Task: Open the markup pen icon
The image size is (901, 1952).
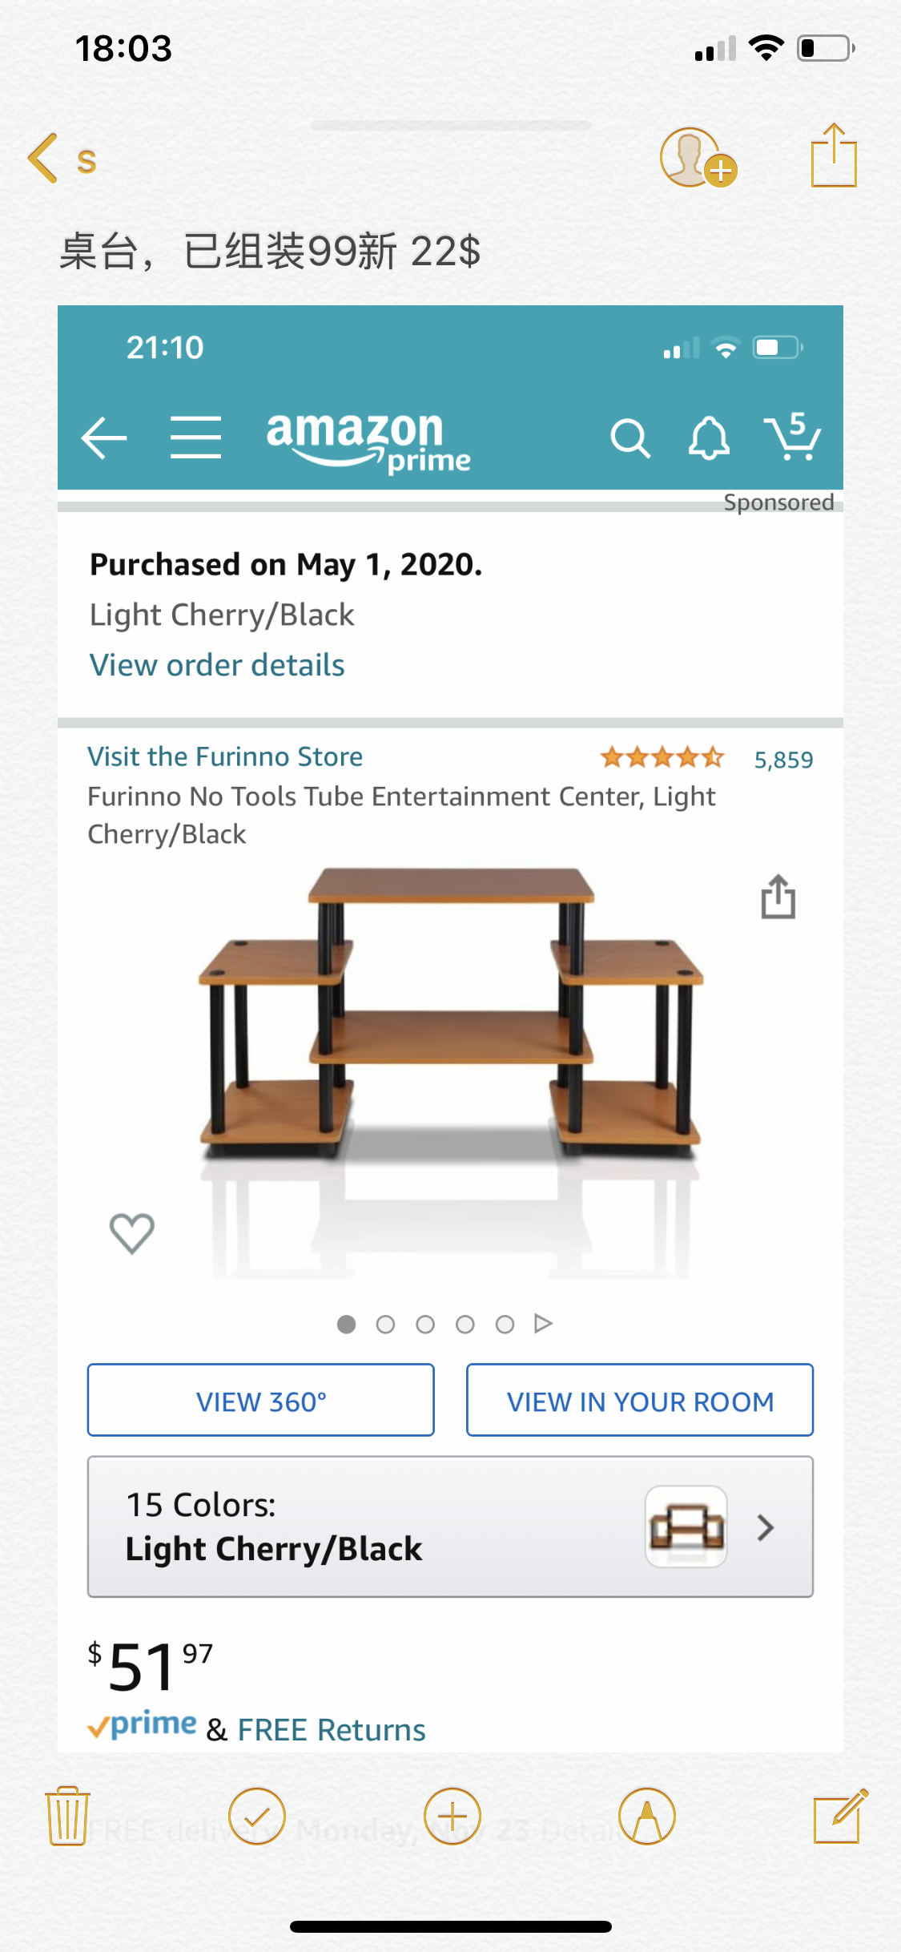Action: click(x=647, y=1816)
